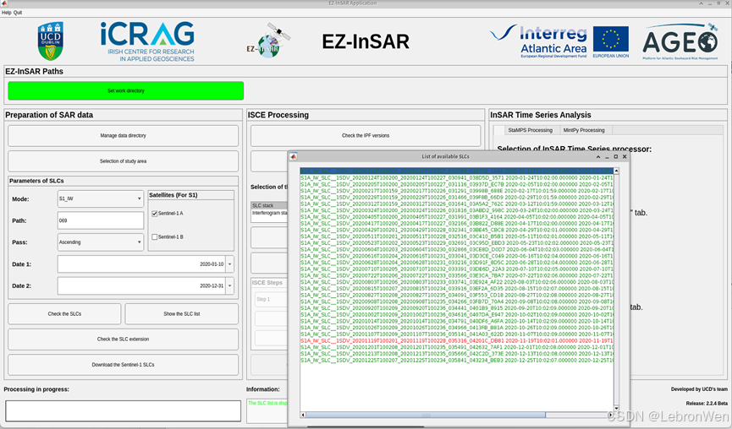Viewport: 732px width, 429px height.
Task: Select the blank first tab before StaMPS Processing
Action: 499,130
